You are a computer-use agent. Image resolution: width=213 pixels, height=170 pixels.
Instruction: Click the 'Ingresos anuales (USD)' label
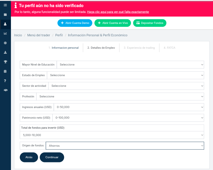37,107
